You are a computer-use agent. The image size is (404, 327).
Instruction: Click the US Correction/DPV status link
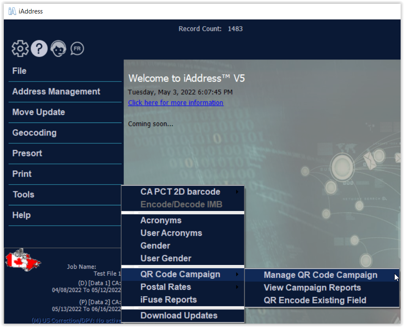(76, 320)
